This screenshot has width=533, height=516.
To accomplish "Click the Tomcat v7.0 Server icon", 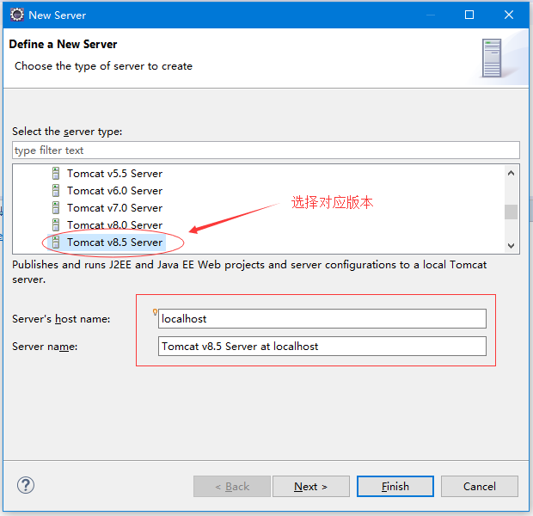I will [x=56, y=208].
